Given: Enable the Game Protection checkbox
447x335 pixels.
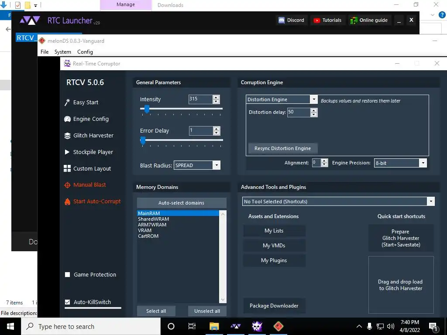Looking at the screenshot, I should (68, 275).
